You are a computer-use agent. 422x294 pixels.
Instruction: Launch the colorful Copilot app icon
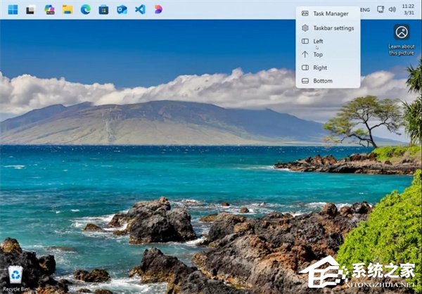pyautogui.click(x=49, y=10)
